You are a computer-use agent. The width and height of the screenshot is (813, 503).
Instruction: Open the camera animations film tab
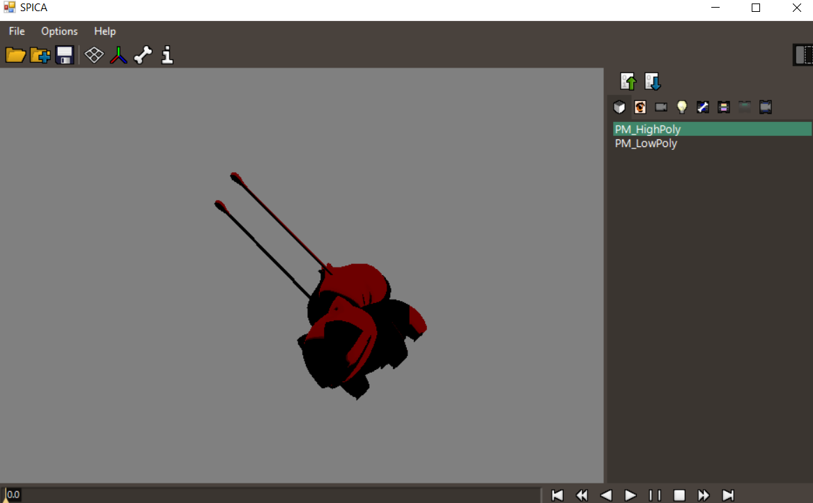766,107
